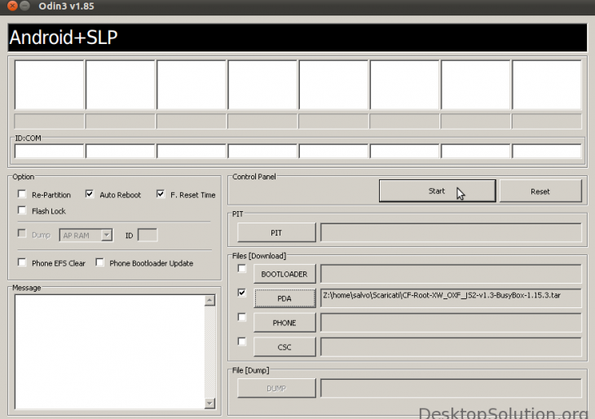
Task: Click the CSC file button
Action: click(284, 347)
